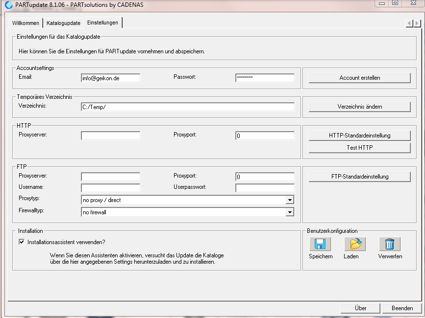The width and height of the screenshot is (425, 318).
Task: Select the Einstellungen tab
Action: pyautogui.click(x=103, y=23)
